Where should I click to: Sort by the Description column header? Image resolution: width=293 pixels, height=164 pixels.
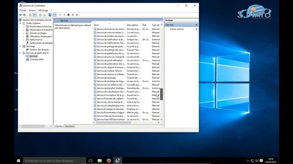click(133, 25)
